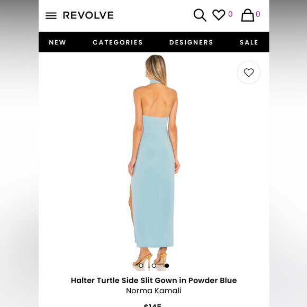
Task: Open the wishlist heart in the header
Action: 219,15
